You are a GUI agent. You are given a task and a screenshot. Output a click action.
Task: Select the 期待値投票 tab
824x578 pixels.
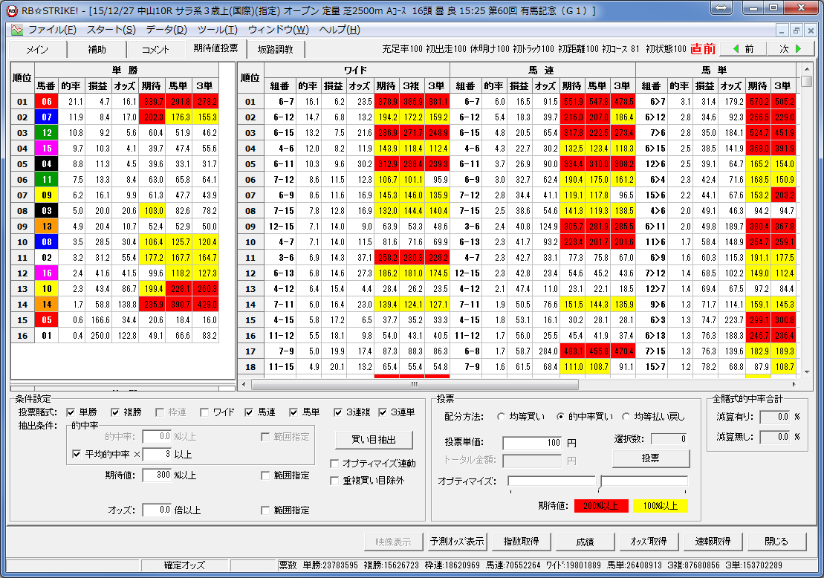coord(215,48)
